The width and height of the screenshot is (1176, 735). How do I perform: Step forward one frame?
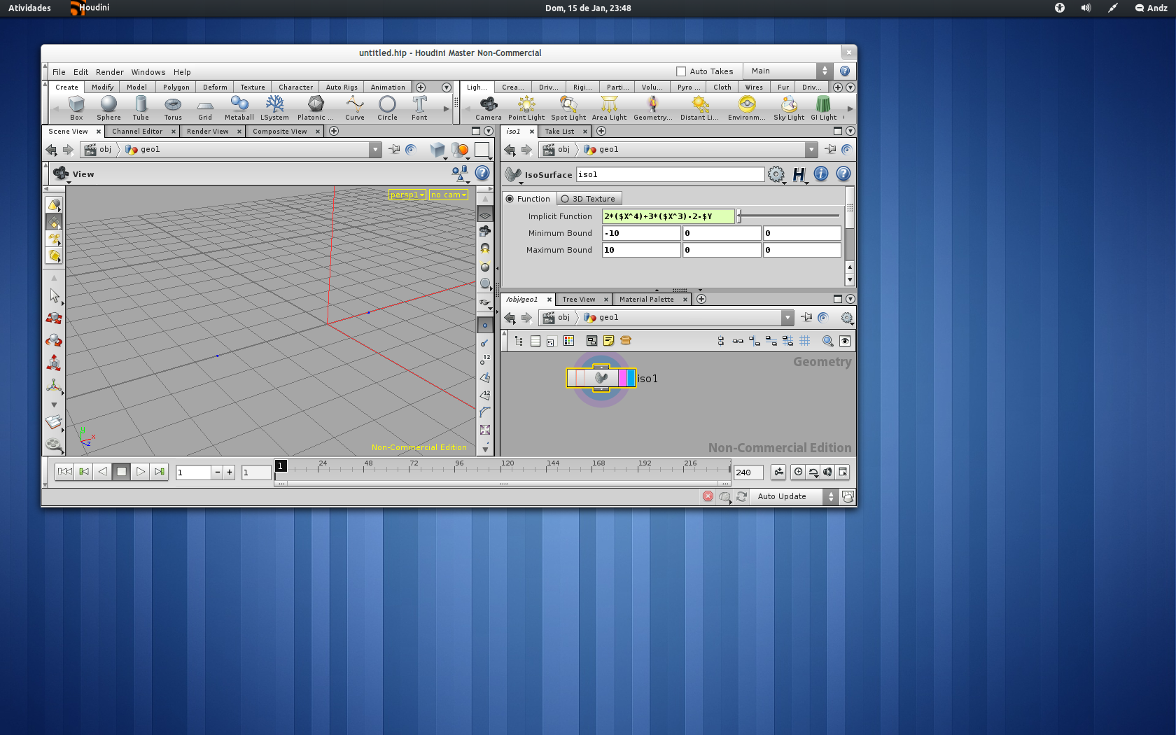tap(159, 472)
